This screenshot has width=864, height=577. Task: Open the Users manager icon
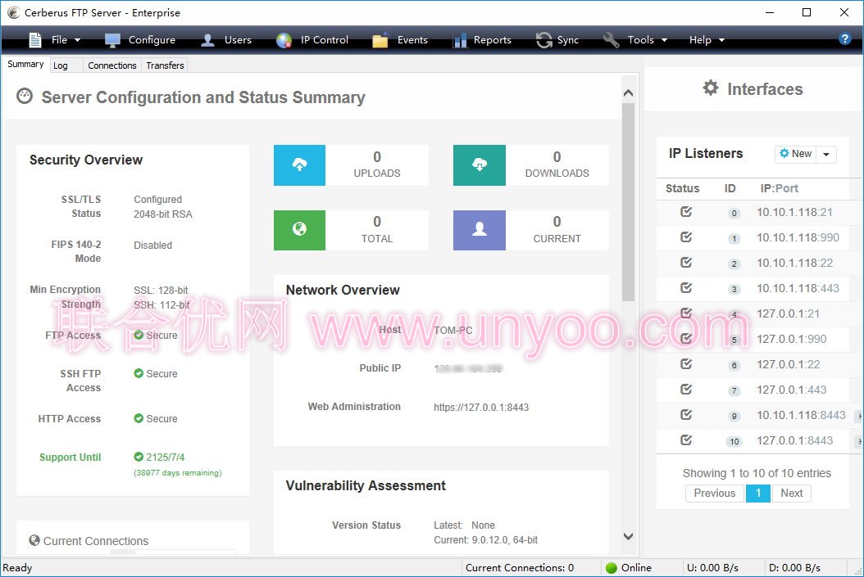(x=208, y=40)
